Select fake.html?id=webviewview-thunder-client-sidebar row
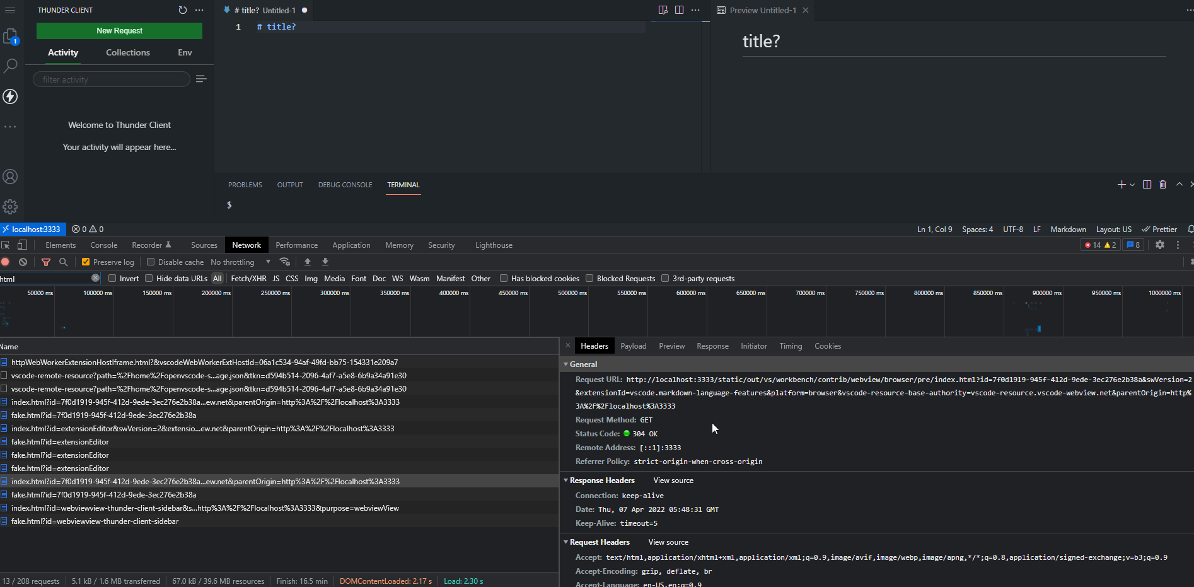1194x587 pixels. coord(279,521)
